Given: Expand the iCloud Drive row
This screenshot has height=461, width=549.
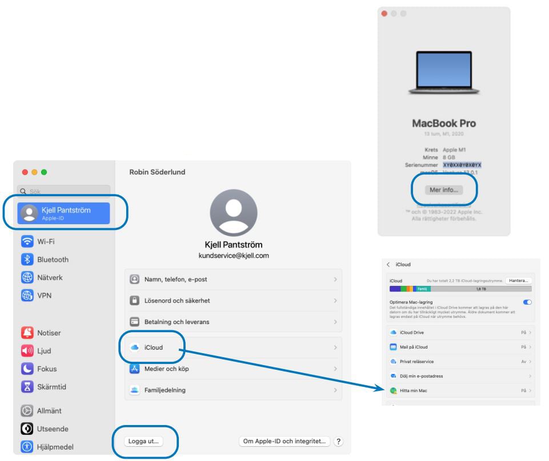Looking at the screenshot, I should click(x=460, y=332).
